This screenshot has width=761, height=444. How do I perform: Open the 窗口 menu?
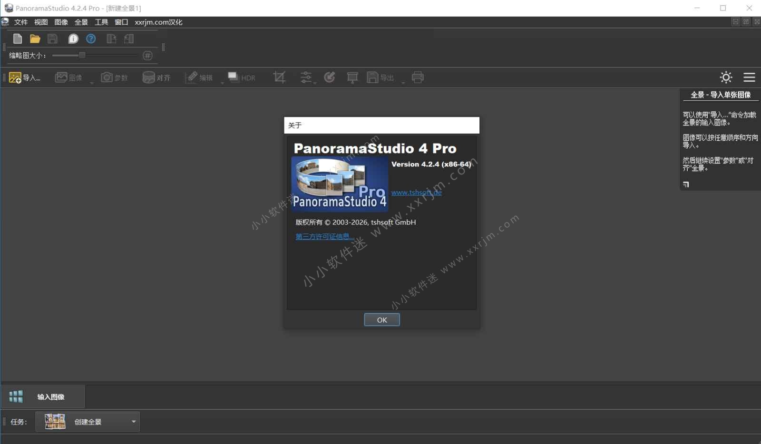tap(121, 22)
